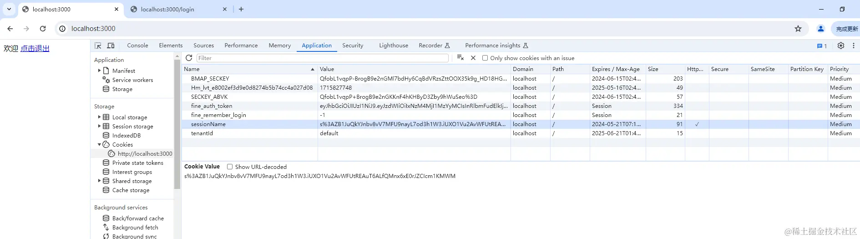Open Background fetch
The height and width of the screenshot is (239, 860).
(x=135, y=227)
